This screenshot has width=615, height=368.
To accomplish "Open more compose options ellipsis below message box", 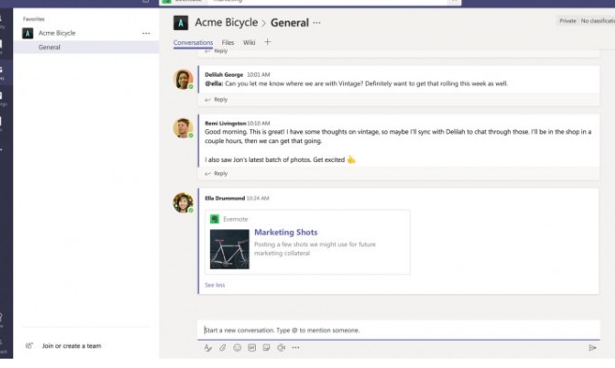I will click(295, 347).
